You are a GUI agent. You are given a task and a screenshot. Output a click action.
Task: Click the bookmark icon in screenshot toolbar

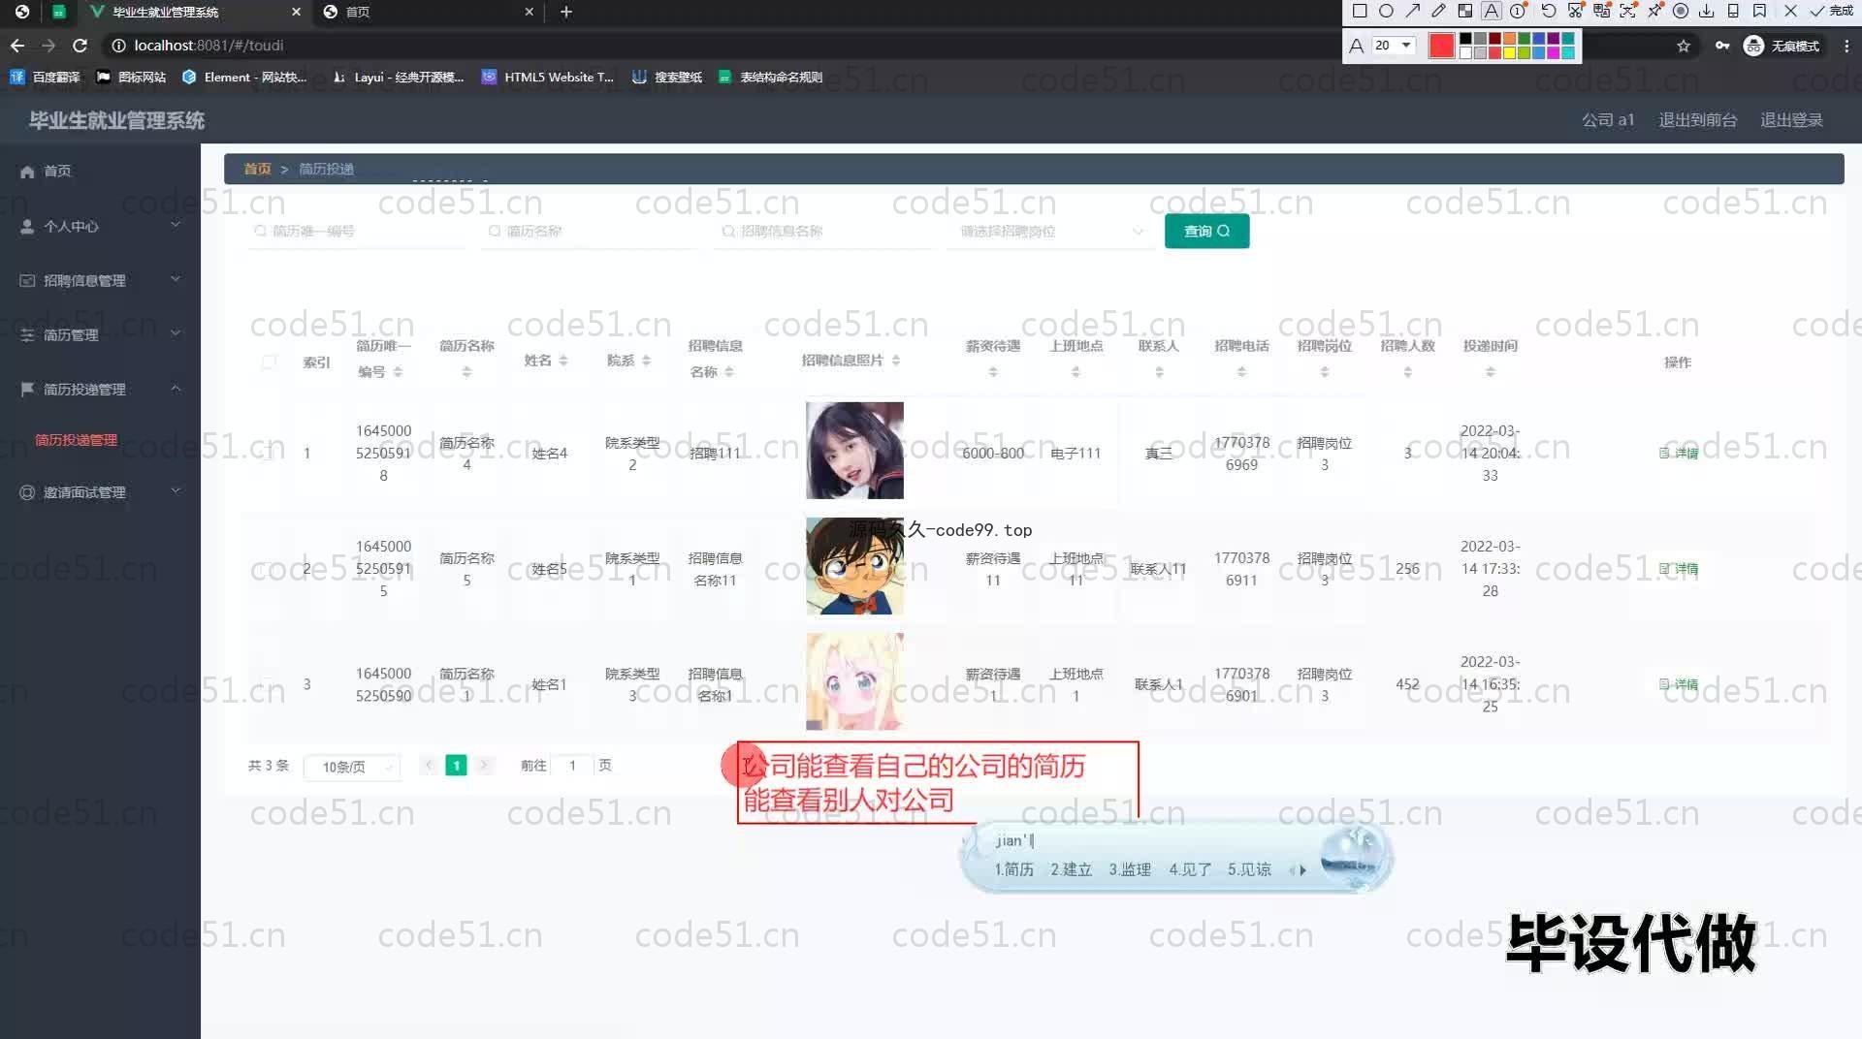click(x=1759, y=12)
